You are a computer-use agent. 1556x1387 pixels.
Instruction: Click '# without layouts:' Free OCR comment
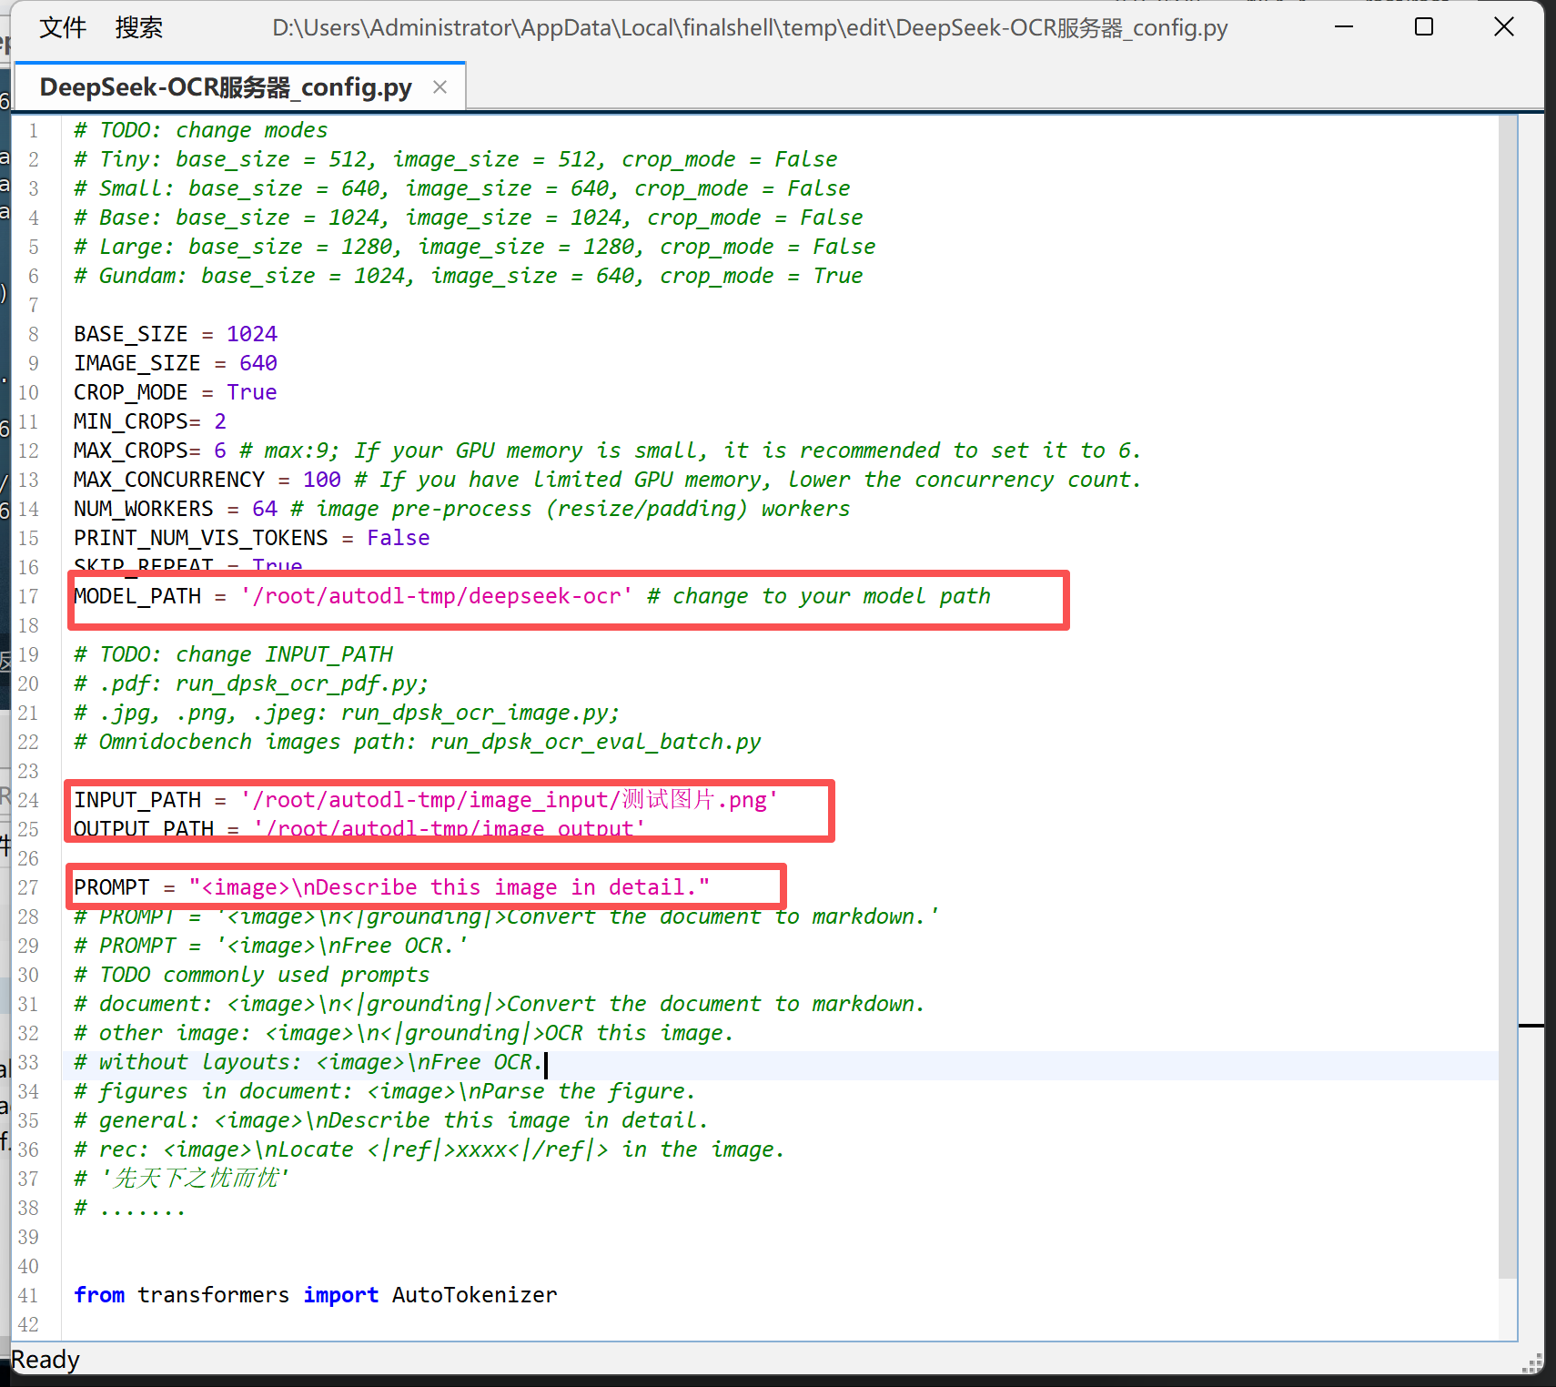[x=309, y=1062]
